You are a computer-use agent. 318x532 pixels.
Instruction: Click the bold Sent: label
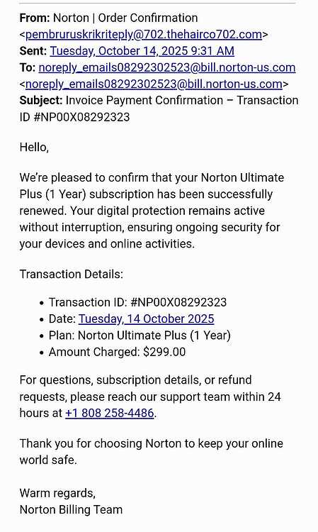click(x=33, y=51)
